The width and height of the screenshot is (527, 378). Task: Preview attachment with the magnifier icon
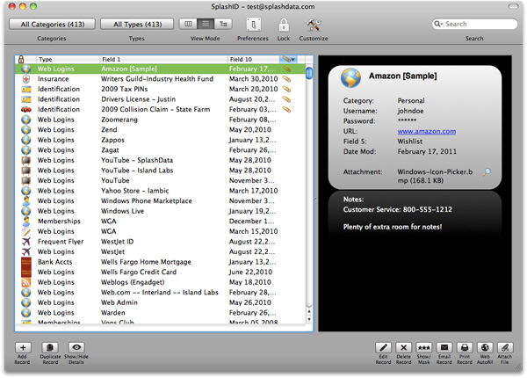[487, 172]
